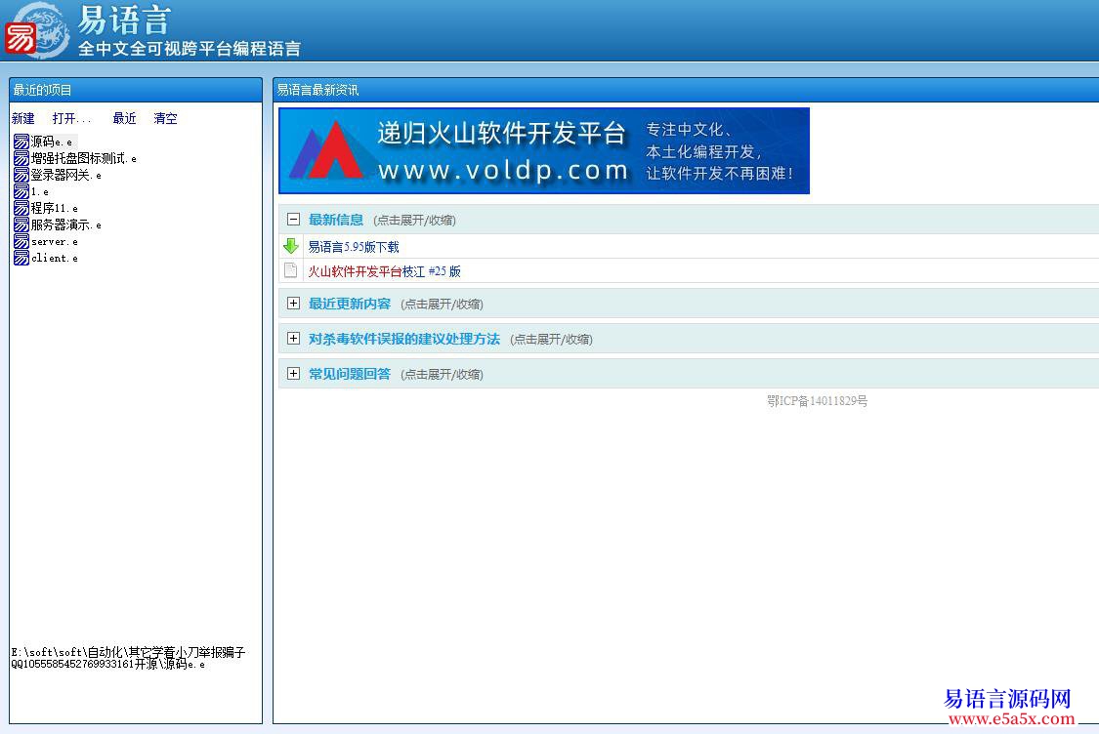Expand the 最近更新内容 section
1099x734 pixels.
coord(293,304)
